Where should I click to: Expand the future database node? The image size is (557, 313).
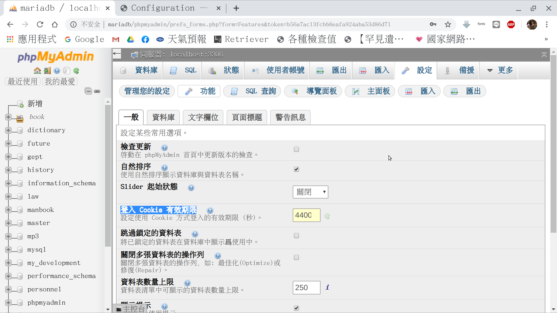pyautogui.click(x=8, y=143)
